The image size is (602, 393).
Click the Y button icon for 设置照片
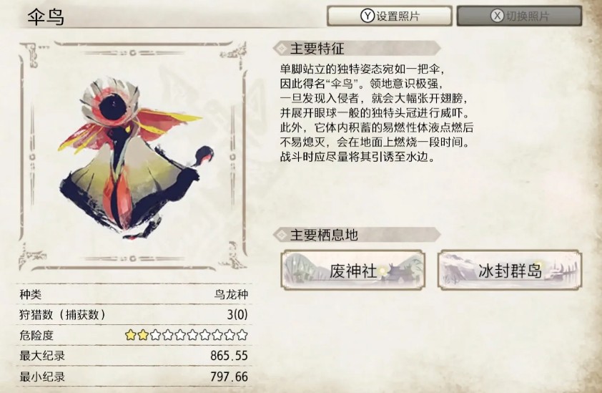point(367,16)
